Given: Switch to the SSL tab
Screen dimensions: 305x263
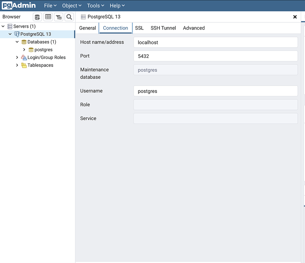Looking at the screenshot, I should pos(139,28).
